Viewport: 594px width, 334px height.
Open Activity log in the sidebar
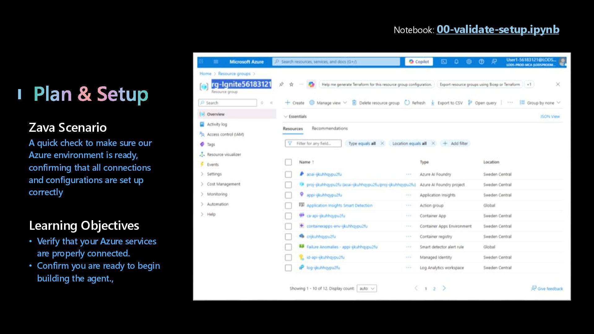[217, 124]
